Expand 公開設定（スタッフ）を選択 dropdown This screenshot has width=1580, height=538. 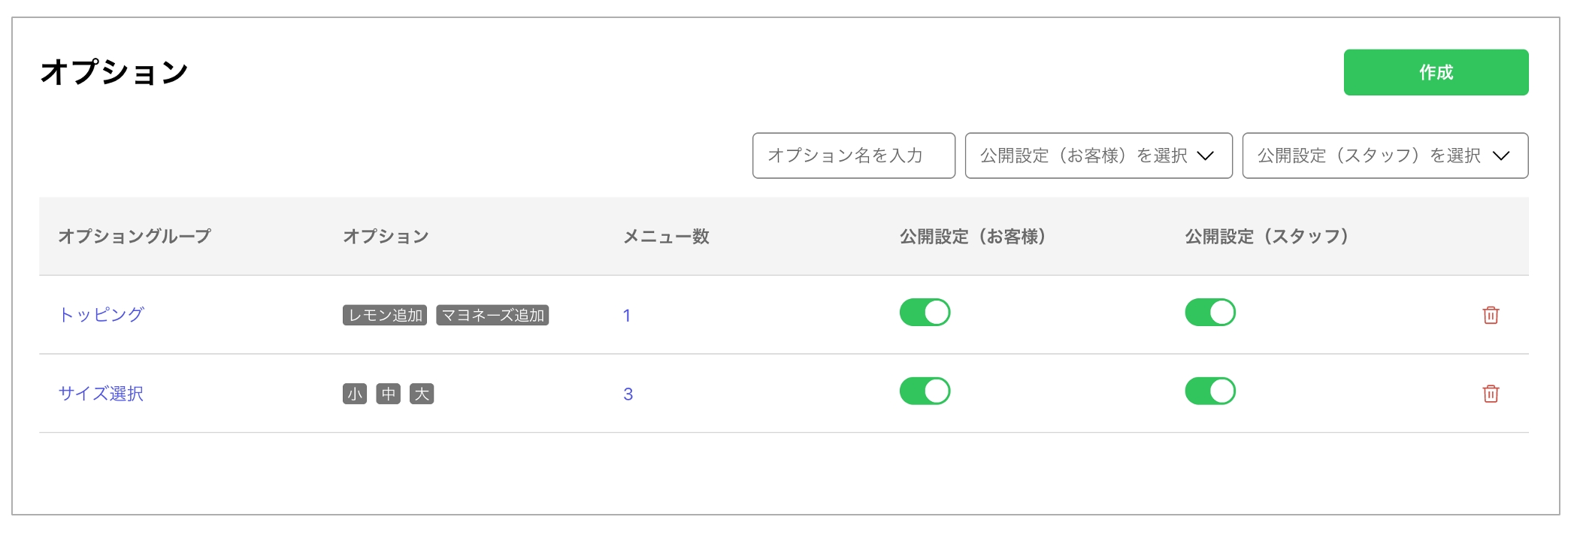pos(1384,156)
